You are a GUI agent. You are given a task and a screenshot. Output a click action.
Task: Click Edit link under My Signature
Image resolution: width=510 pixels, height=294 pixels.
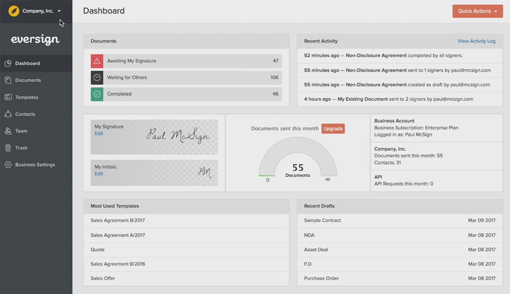[99, 134]
